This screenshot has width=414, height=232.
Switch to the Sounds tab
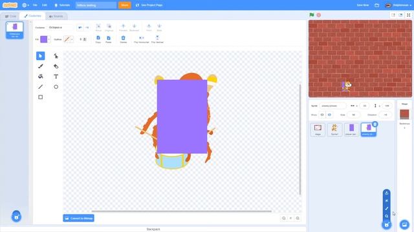point(56,16)
